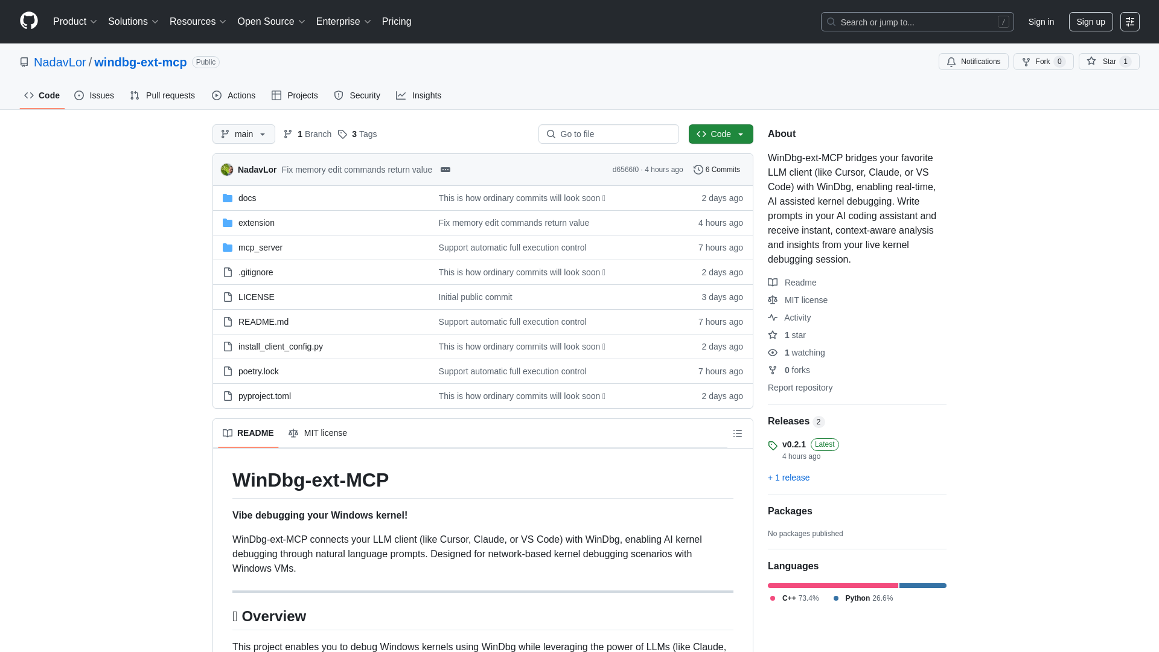The height and width of the screenshot is (652, 1159).
Task: Expand the Enterprise menu
Action: [343, 22]
